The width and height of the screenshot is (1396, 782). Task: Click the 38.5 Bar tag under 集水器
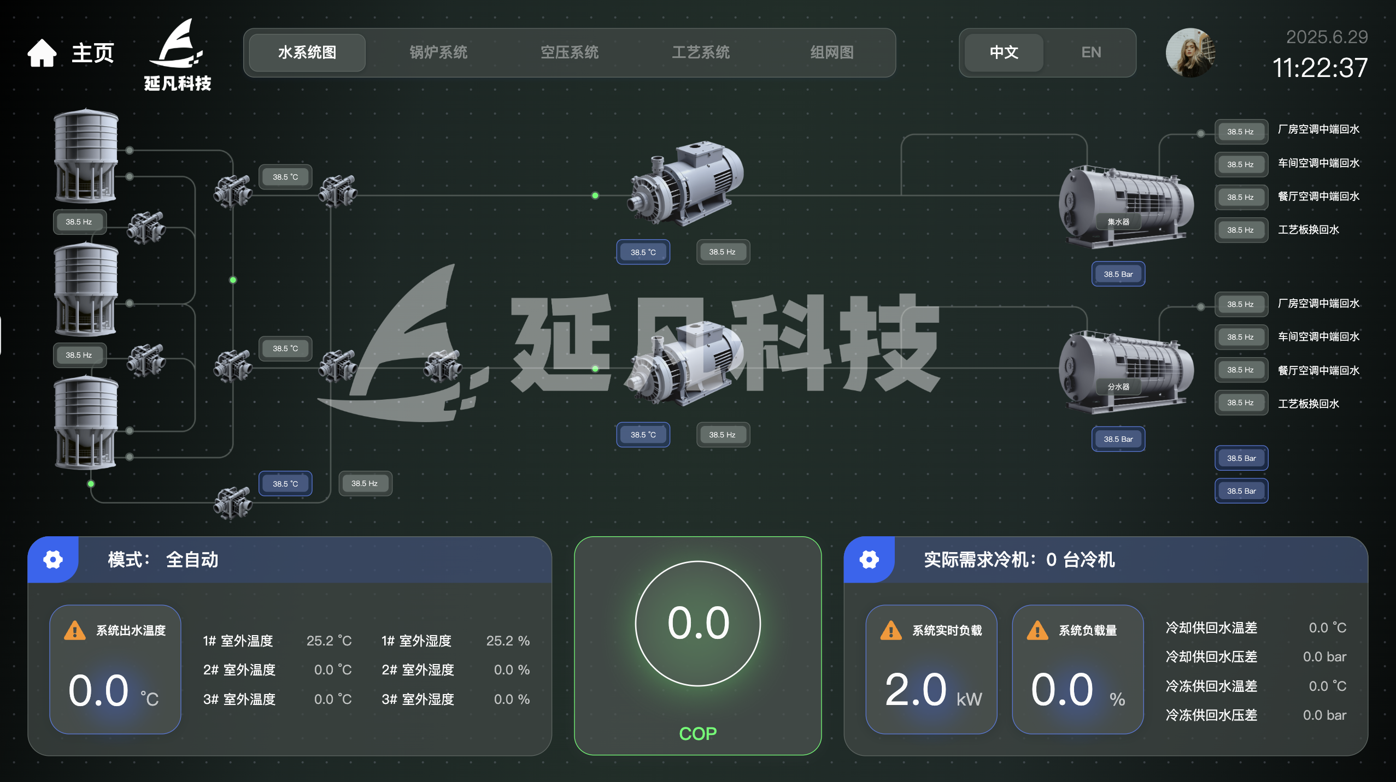[x=1118, y=274]
